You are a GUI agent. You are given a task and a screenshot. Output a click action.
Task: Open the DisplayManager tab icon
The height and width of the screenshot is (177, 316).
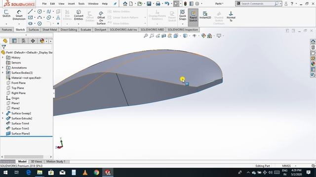[42, 41]
